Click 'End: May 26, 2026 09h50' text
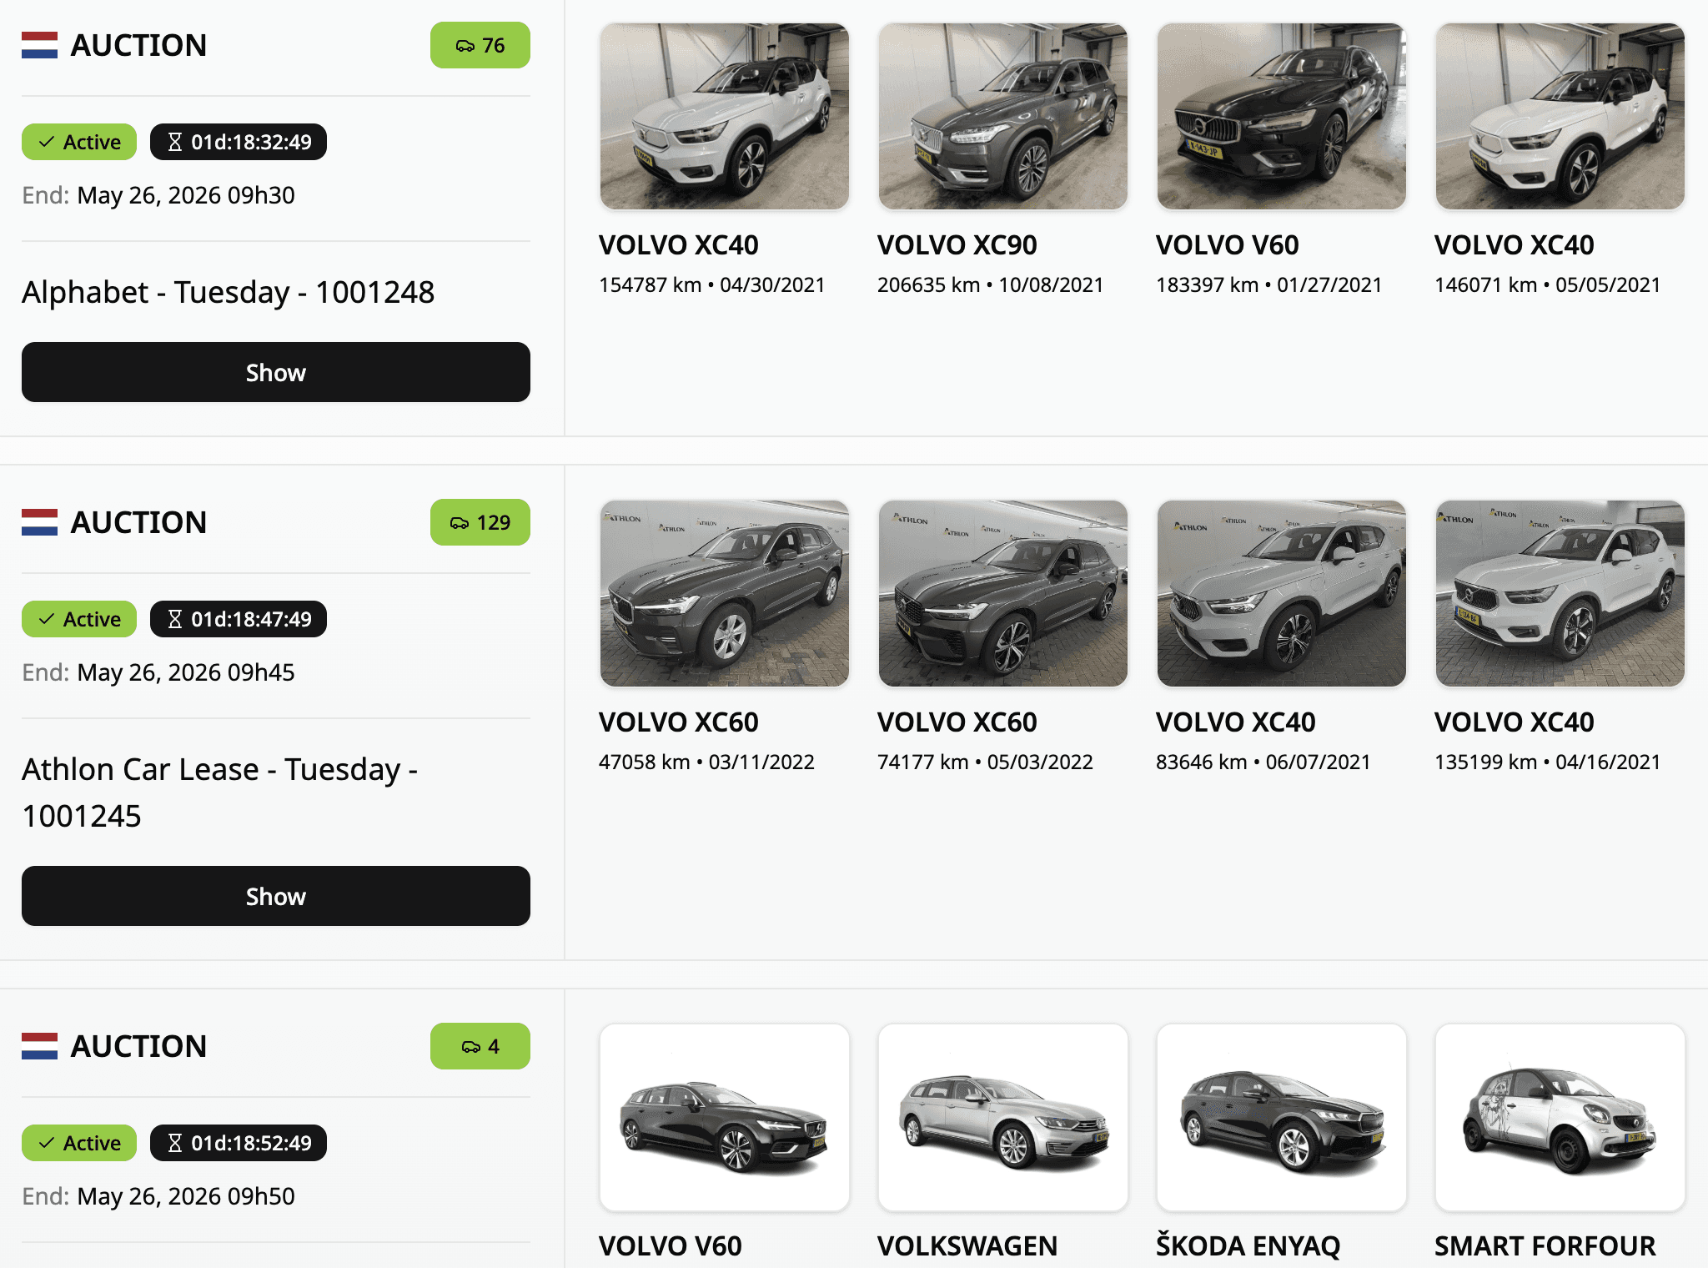1708x1268 pixels. pos(158,1196)
